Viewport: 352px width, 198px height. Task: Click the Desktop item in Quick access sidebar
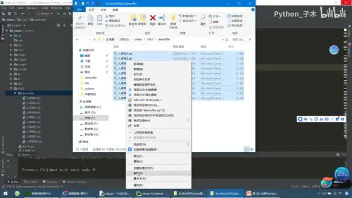[87, 56]
